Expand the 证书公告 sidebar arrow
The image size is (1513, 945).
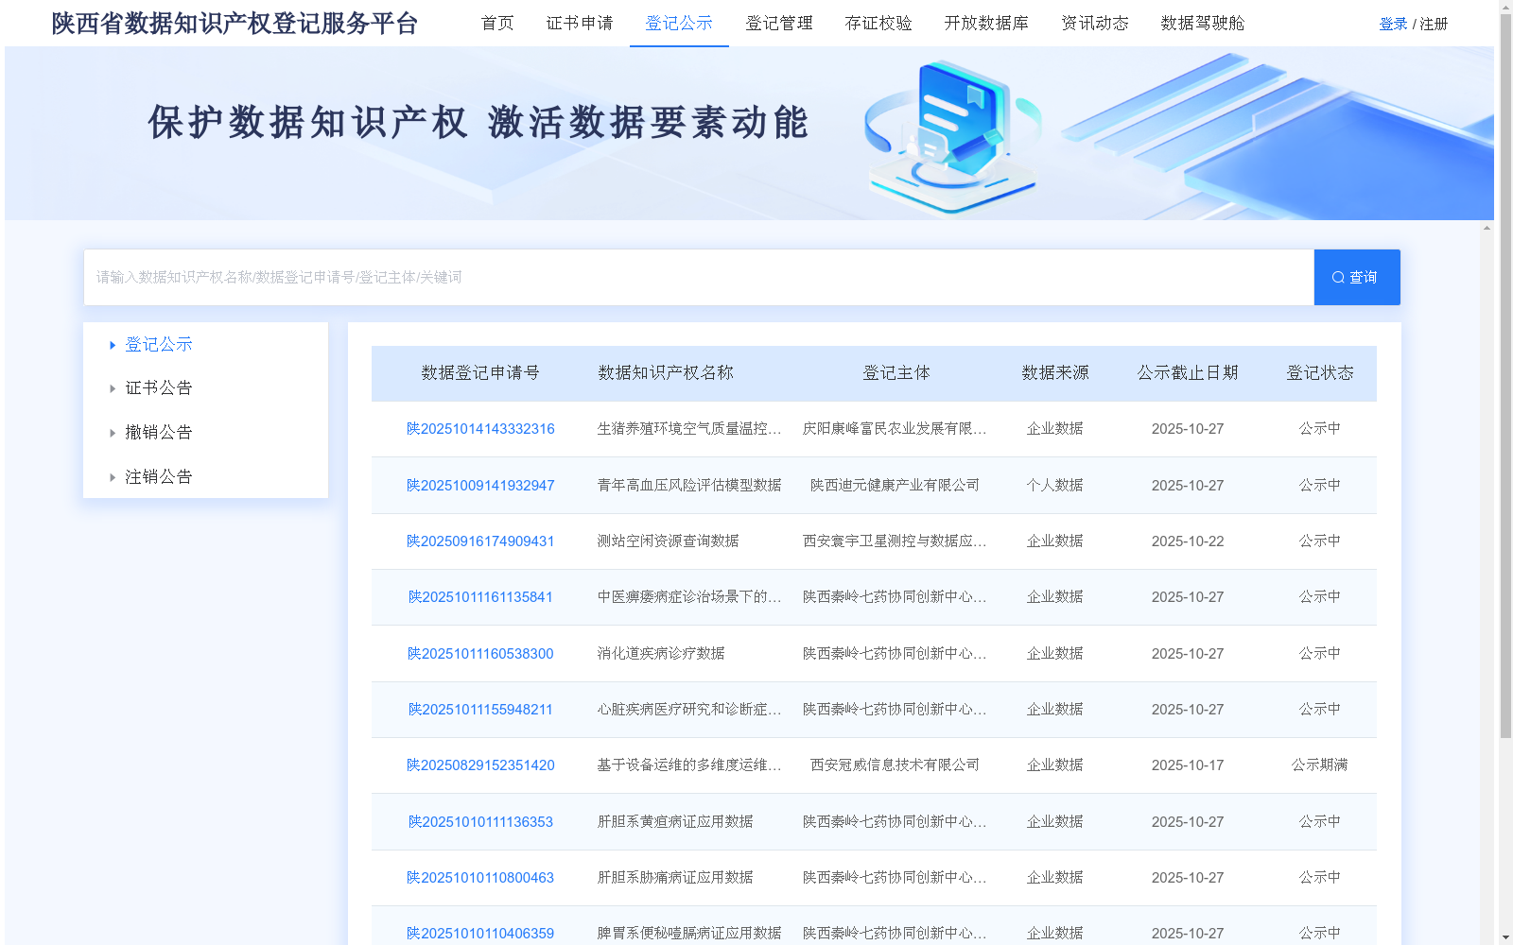click(113, 388)
